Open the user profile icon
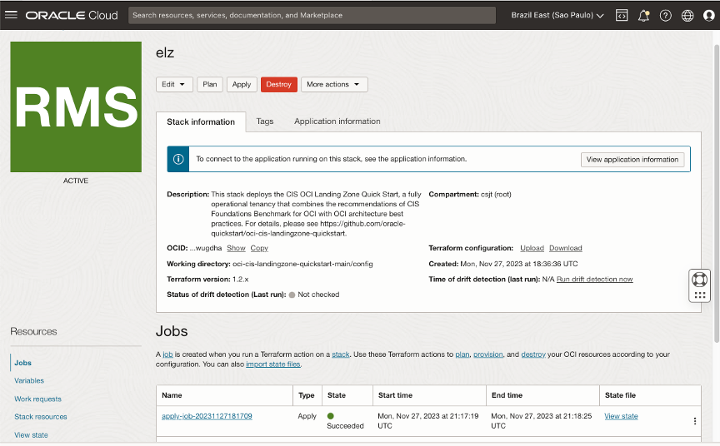This screenshot has width=720, height=446. pos(709,16)
